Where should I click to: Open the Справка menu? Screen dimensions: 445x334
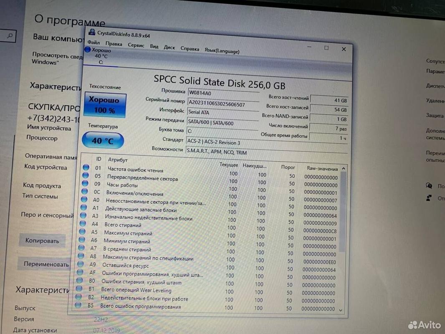click(190, 49)
